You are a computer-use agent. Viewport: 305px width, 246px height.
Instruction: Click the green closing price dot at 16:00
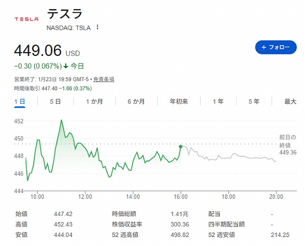[181, 147]
